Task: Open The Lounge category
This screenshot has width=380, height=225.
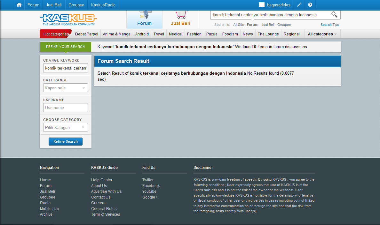Action: tap(268, 34)
